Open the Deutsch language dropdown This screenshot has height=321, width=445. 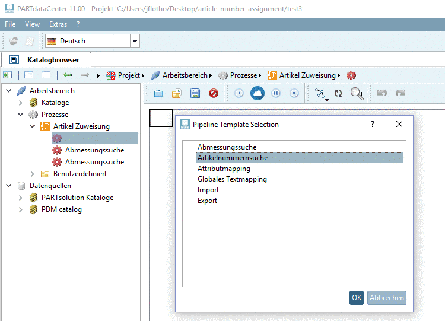(135, 41)
